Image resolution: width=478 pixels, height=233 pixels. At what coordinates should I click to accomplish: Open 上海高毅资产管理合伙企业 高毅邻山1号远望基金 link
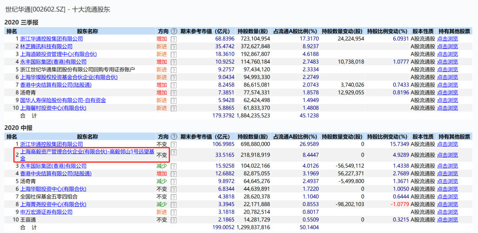click(x=87, y=155)
